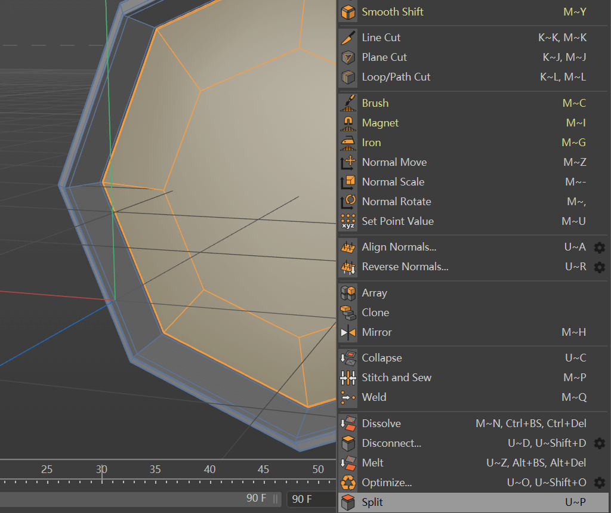
Task: Choose Iron menu entry
Action: (473, 143)
